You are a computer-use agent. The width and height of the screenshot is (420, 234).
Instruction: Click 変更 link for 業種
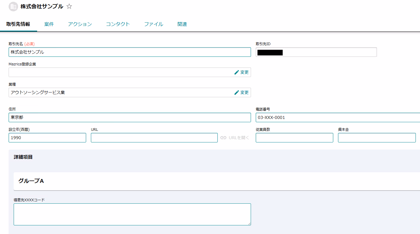244,92
